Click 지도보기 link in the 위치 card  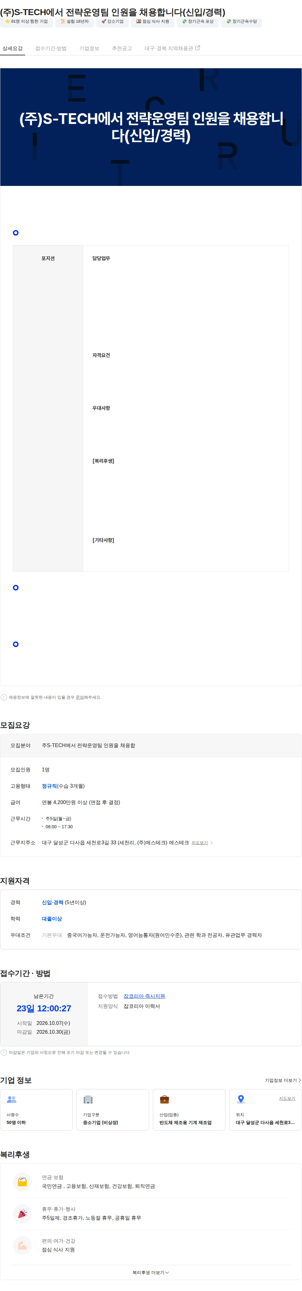[287, 1098]
